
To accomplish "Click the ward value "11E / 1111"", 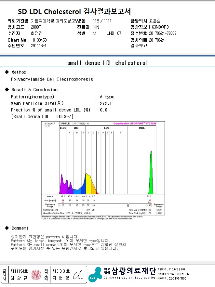I will pyautogui.click(x=102, y=21).
